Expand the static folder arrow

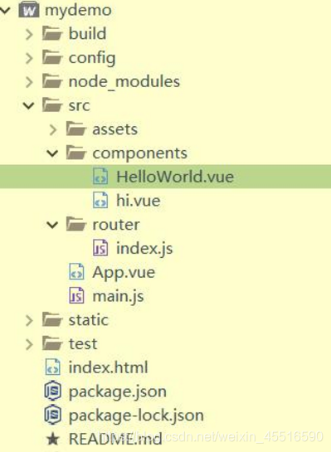pyautogui.click(x=29, y=321)
